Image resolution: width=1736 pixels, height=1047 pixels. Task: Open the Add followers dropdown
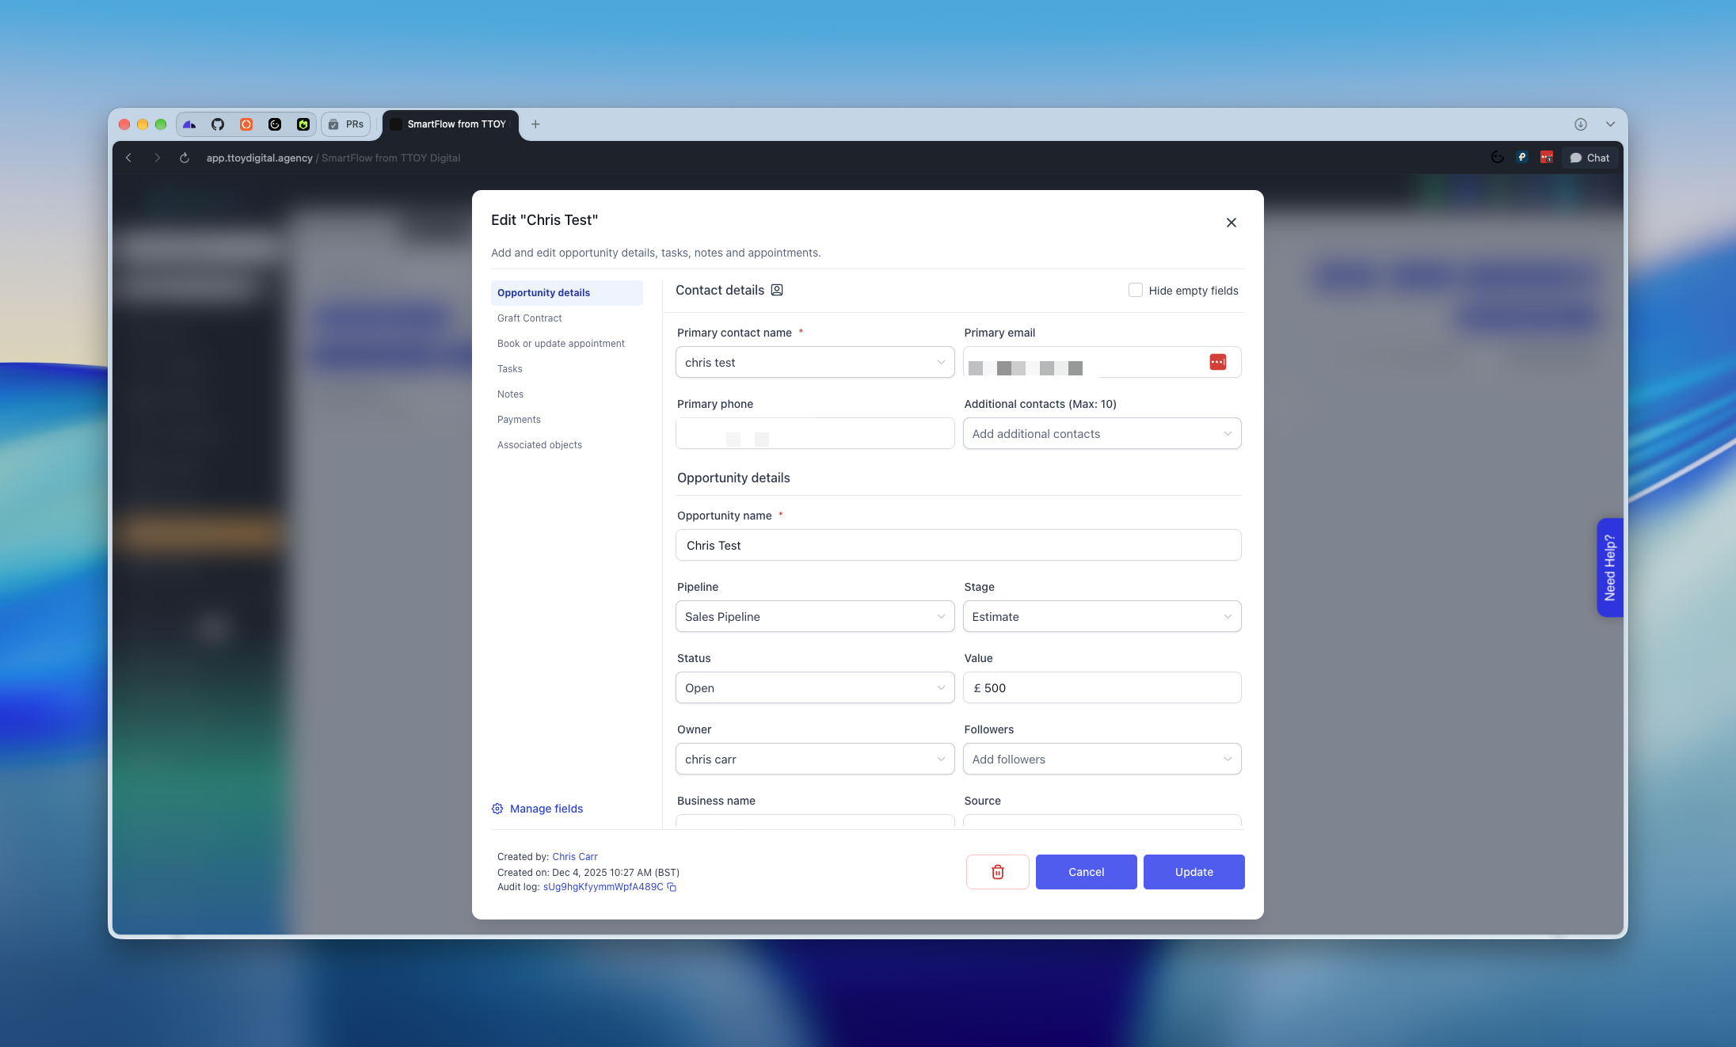pyautogui.click(x=1102, y=759)
